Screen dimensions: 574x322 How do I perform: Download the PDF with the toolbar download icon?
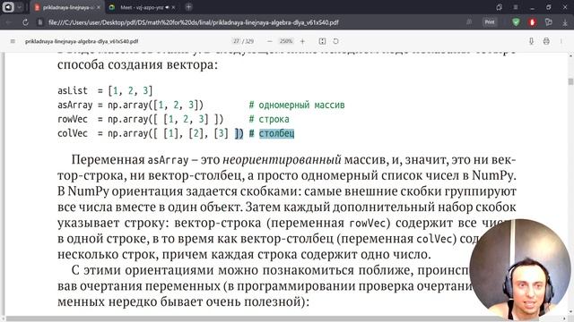(x=531, y=41)
